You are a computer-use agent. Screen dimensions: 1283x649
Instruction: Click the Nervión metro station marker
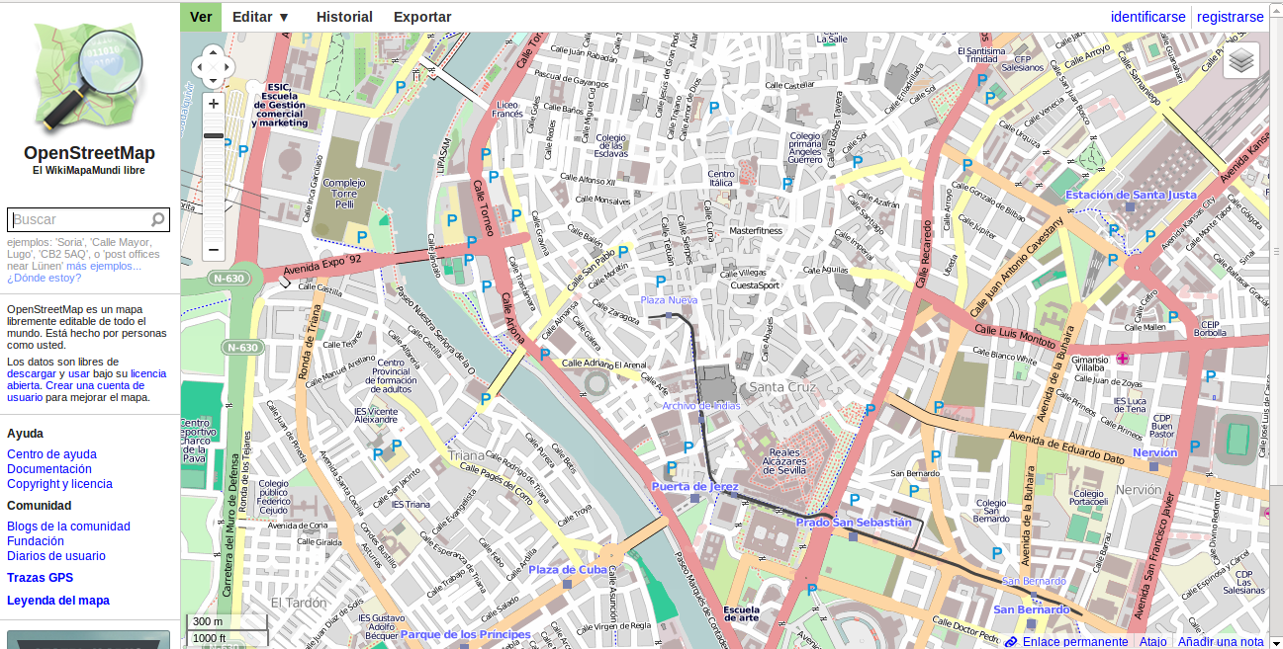click(x=1153, y=464)
